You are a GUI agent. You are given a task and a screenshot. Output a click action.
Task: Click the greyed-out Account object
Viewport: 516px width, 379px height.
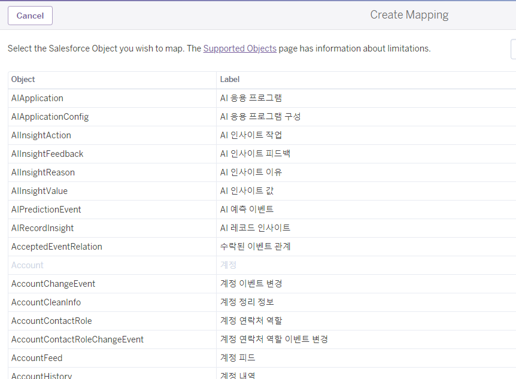(28, 265)
